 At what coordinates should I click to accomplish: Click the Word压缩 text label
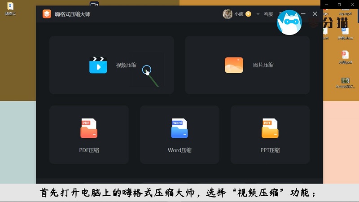click(x=179, y=150)
